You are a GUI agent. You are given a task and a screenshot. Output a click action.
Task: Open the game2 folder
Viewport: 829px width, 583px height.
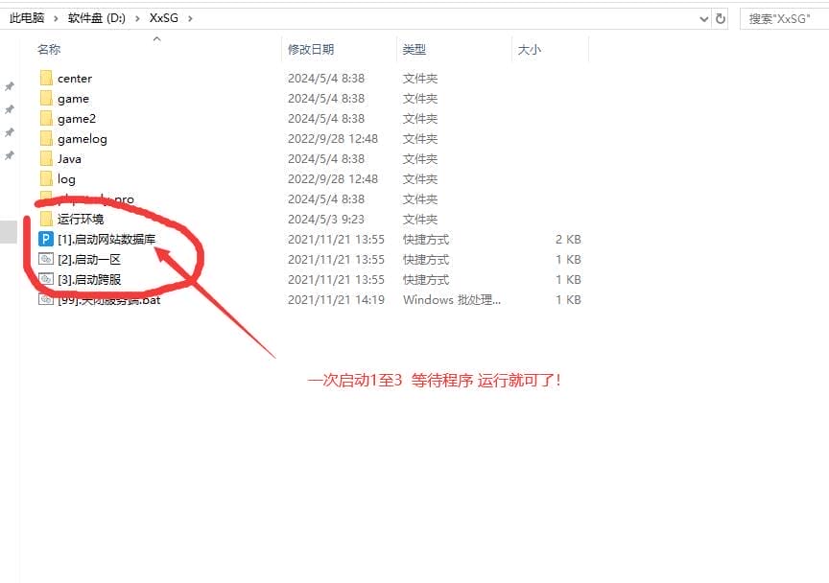[77, 118]
